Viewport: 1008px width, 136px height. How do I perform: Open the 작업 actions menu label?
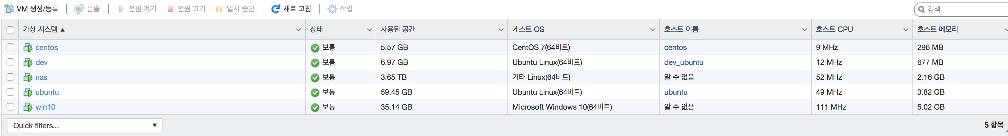tap(346, 9)
